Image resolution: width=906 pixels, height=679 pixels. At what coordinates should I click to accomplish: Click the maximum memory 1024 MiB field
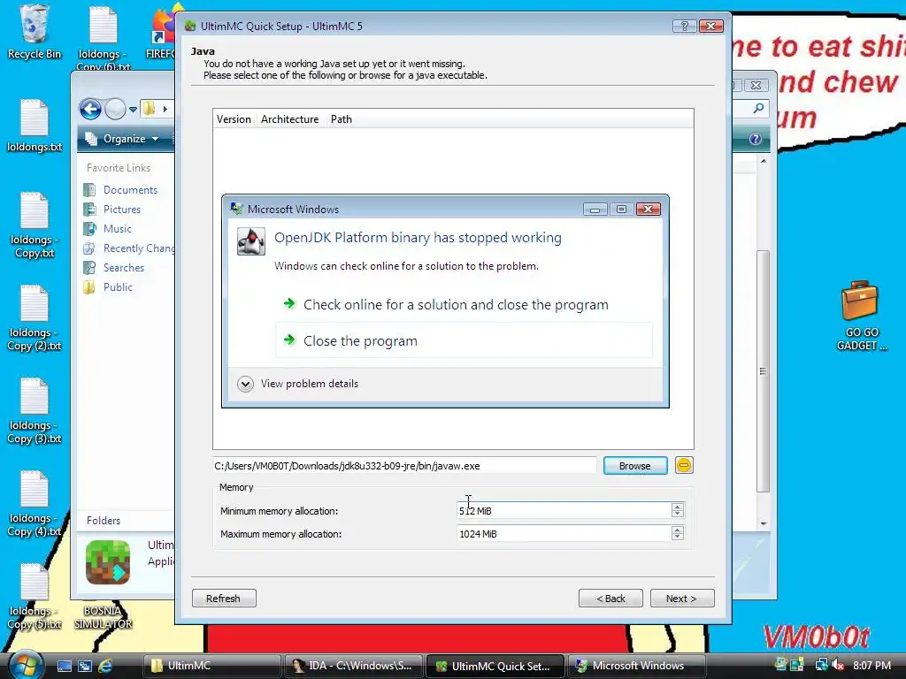[564, 533]
